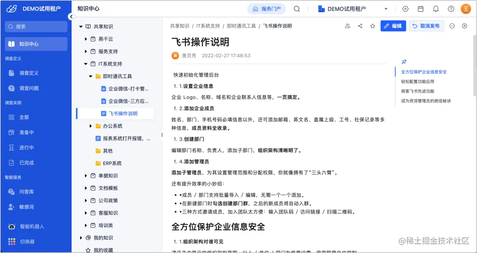Viewport: 477px width, 253px height.
Task: Open the calendar icon in top bar
Action: coord(420,9)
